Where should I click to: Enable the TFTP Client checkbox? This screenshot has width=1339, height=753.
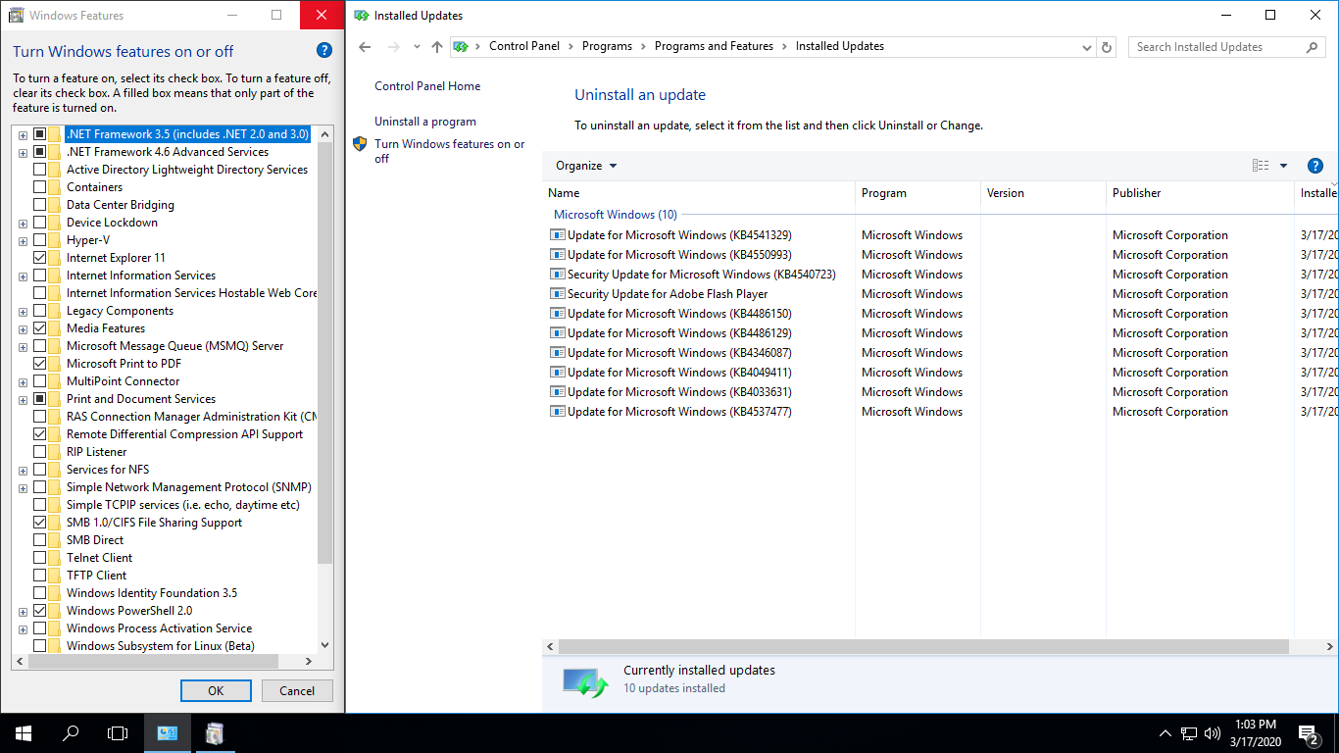click(39, 576)
